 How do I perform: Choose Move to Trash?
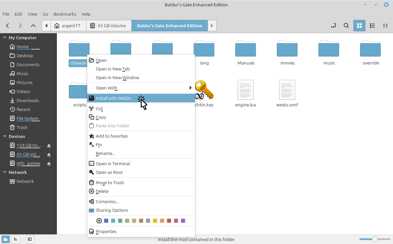141,183
